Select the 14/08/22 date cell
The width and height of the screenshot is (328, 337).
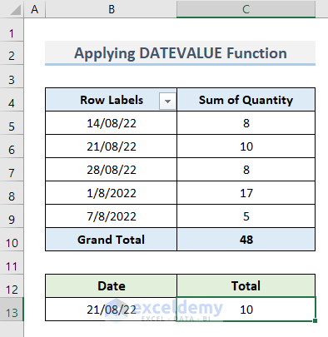tap(111, 123)
